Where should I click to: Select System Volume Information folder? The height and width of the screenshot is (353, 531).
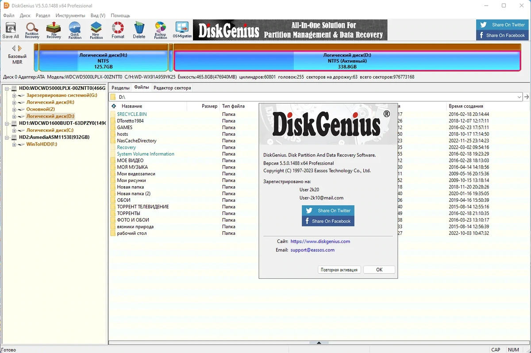145,154
